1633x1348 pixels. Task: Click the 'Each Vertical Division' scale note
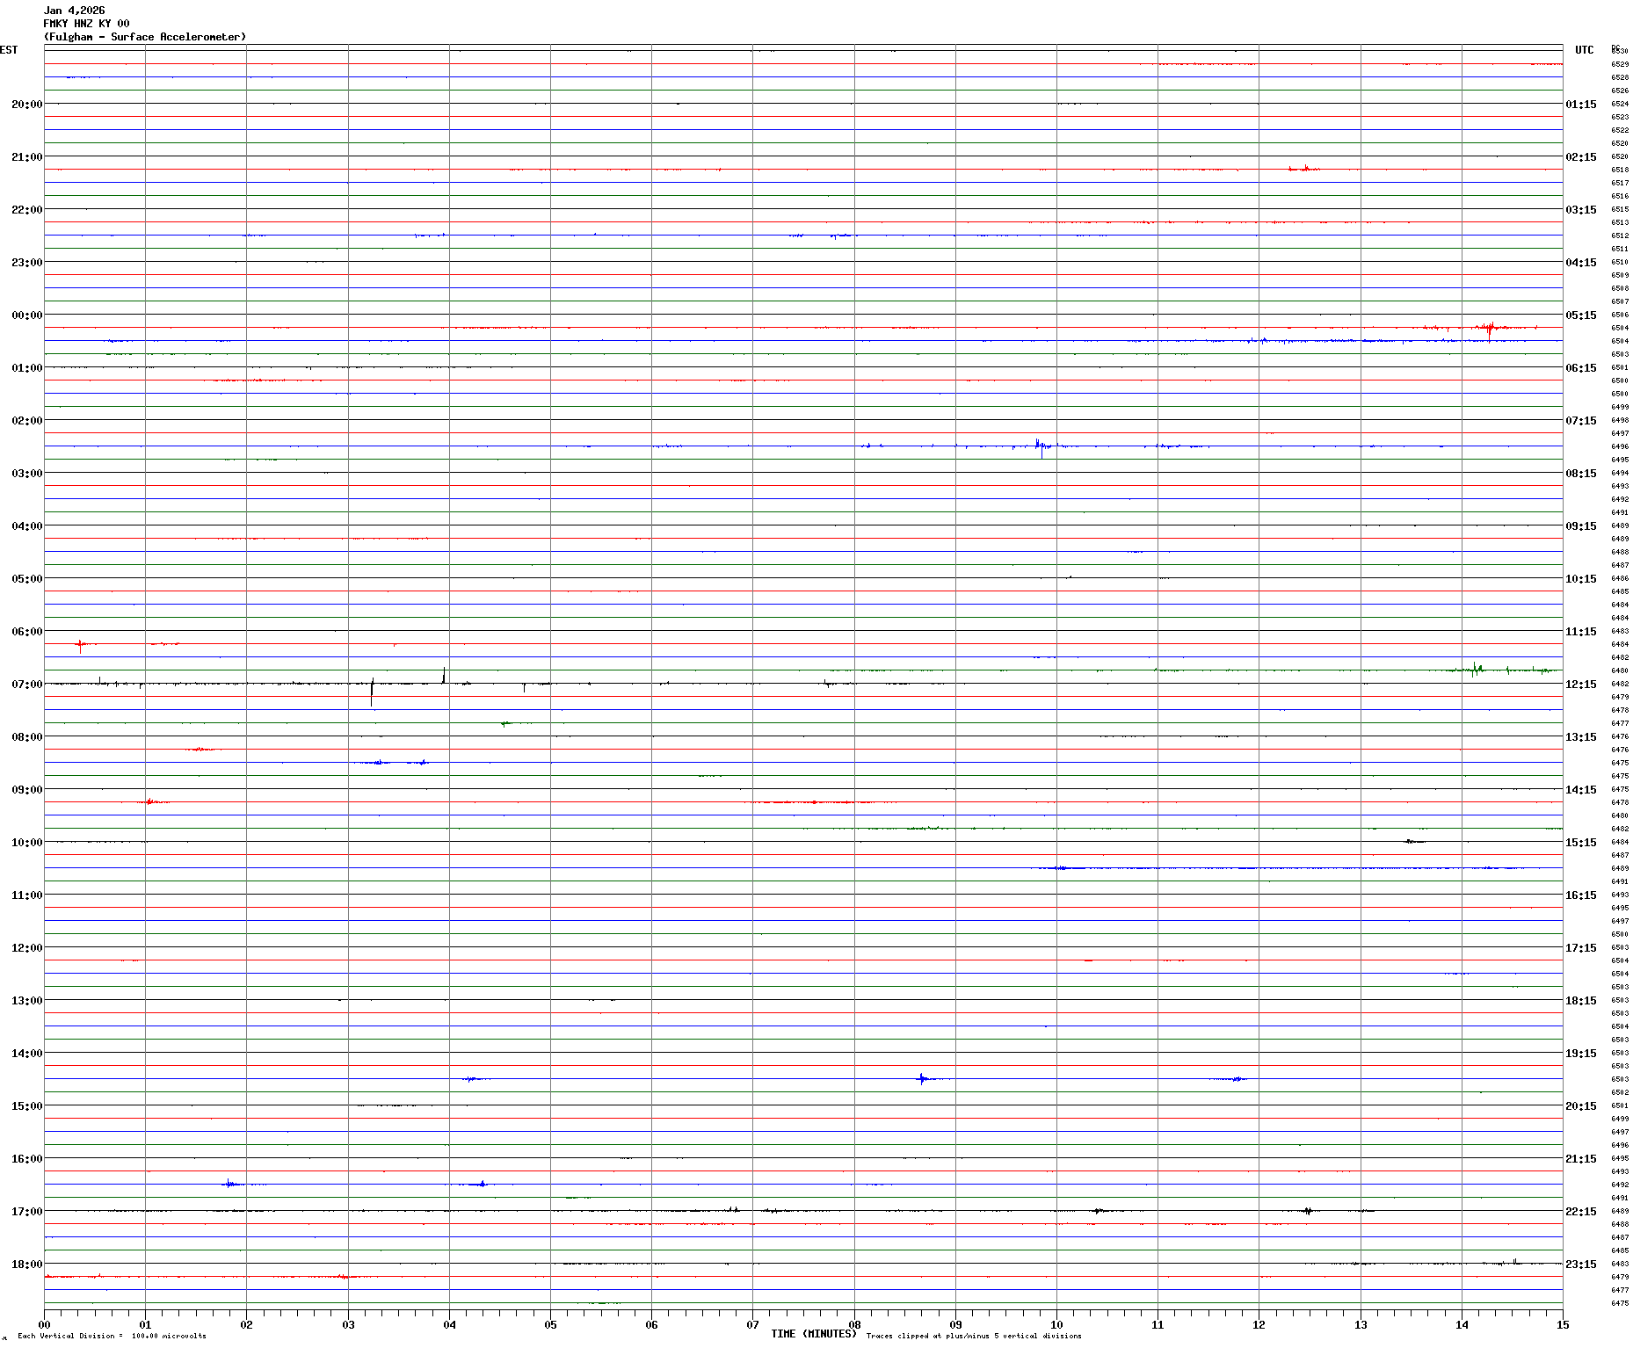point(112,1337)
